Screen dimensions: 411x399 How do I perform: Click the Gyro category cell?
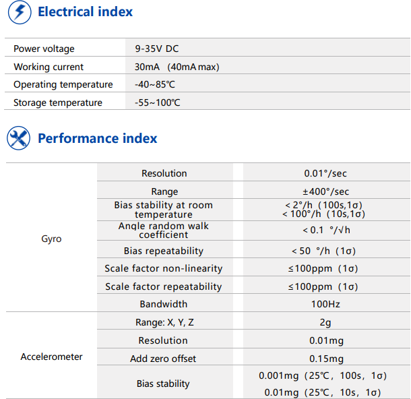tap(51, 239)
